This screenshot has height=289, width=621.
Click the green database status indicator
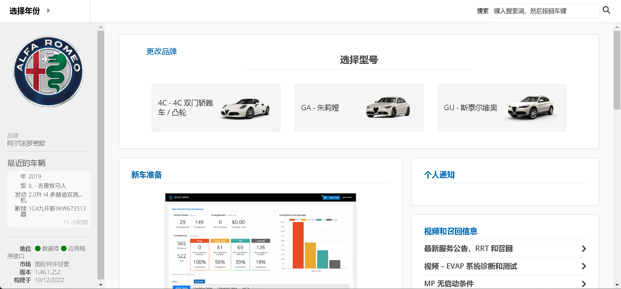[x=38, y=248]
